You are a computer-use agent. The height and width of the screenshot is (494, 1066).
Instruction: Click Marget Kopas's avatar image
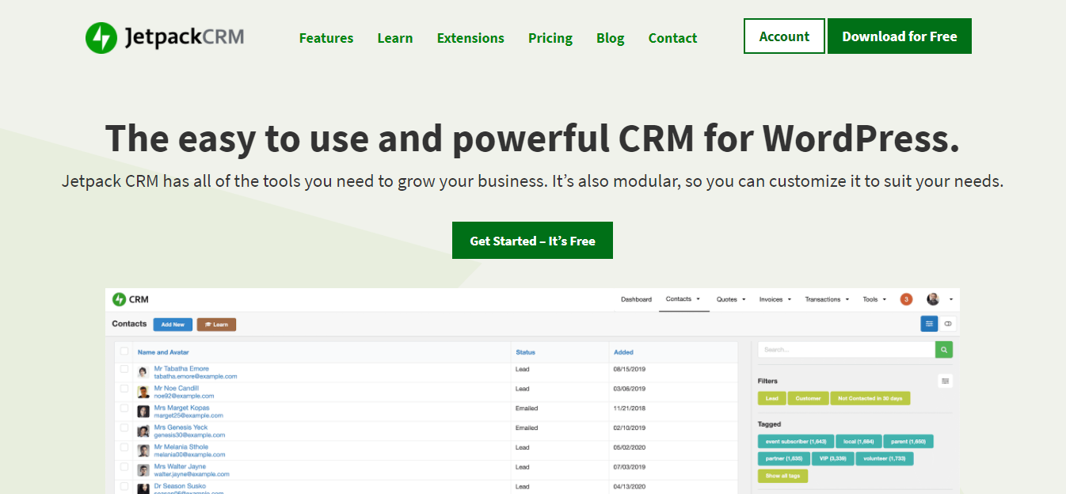pyautogui.click(x=143, y=412)
